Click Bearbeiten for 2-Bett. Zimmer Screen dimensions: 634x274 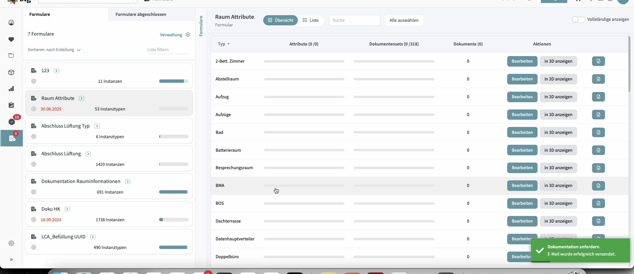[522, 61]
